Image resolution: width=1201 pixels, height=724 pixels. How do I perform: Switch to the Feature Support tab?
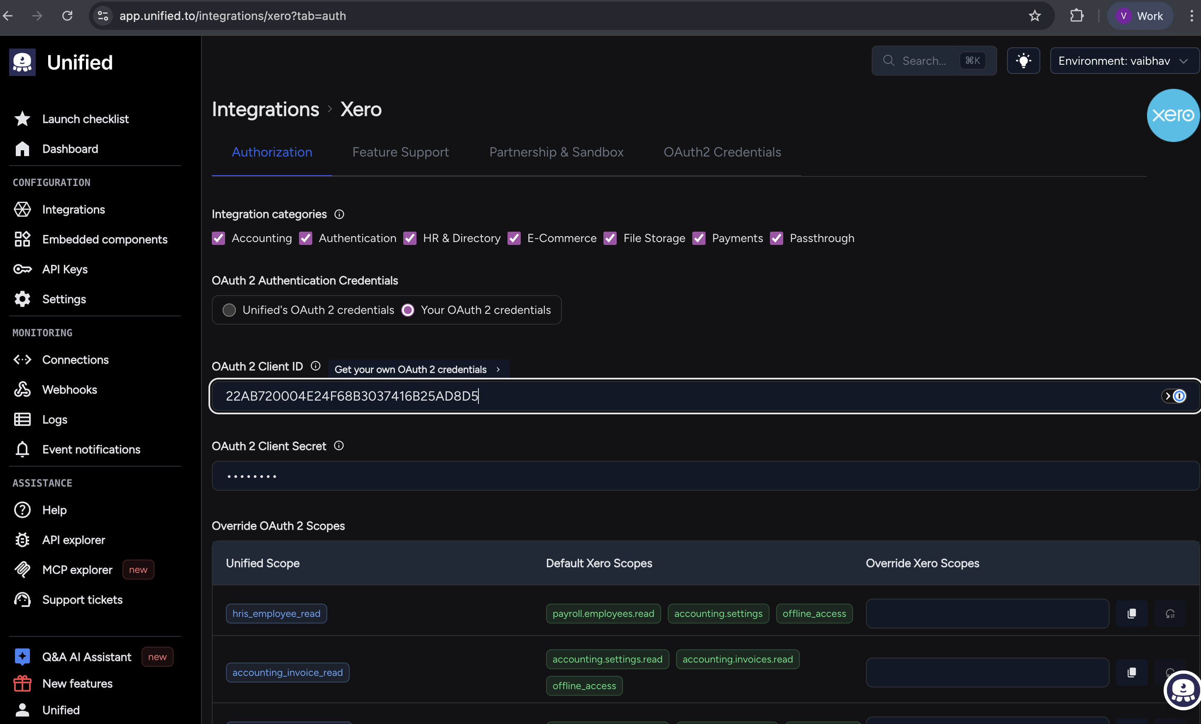tap(400, 152)
